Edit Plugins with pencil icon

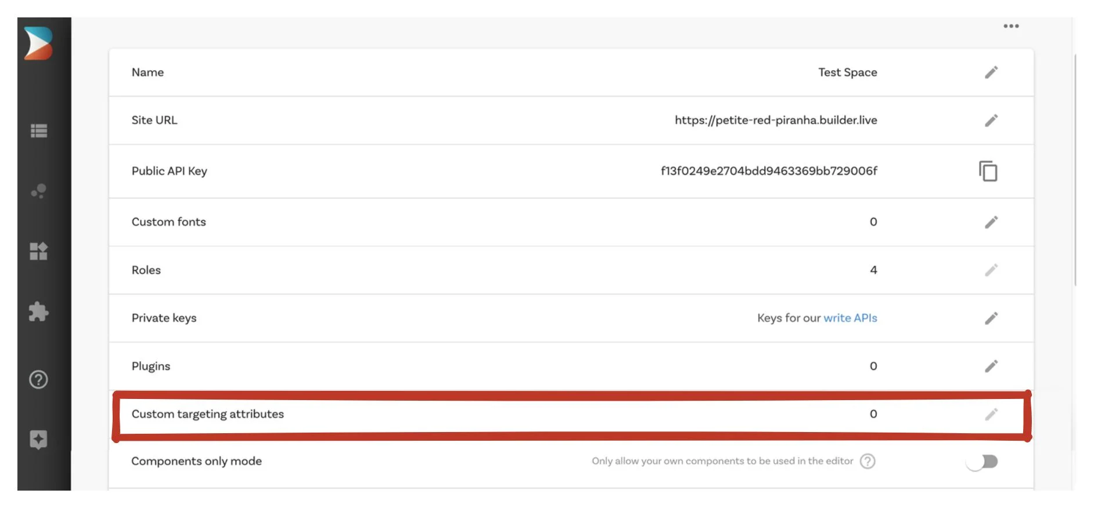pos(991,367)
